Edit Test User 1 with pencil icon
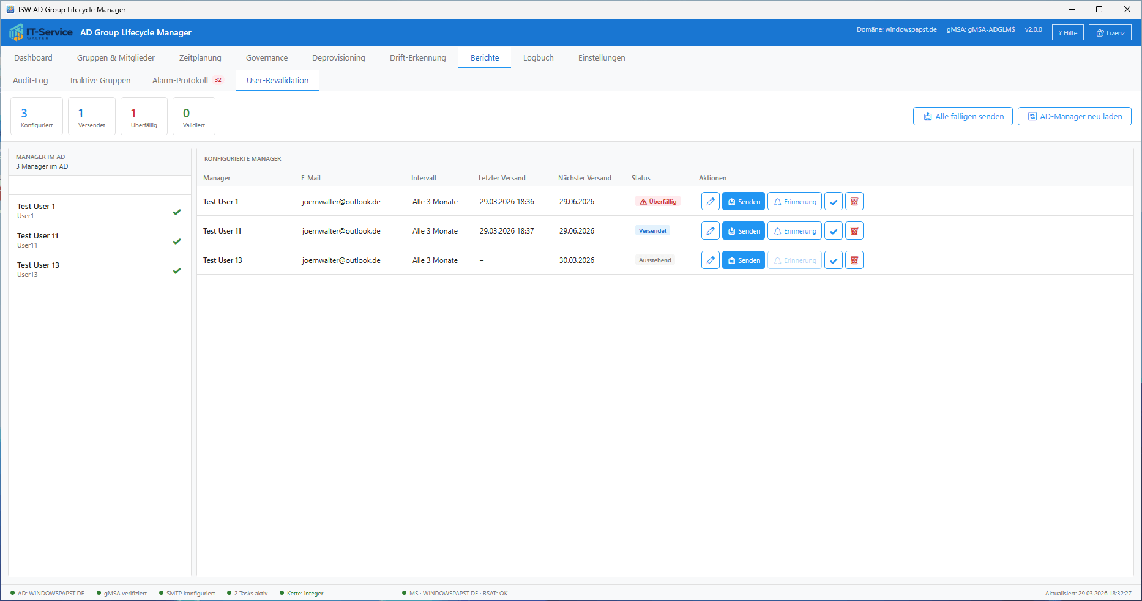This screenshot has width=1142, height=601. tap(710, 202)
